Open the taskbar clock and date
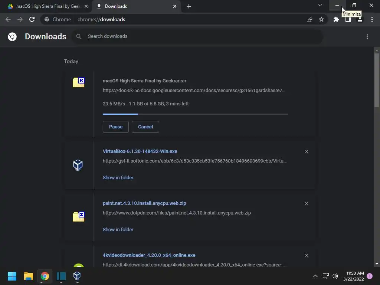 coord(354,276)
